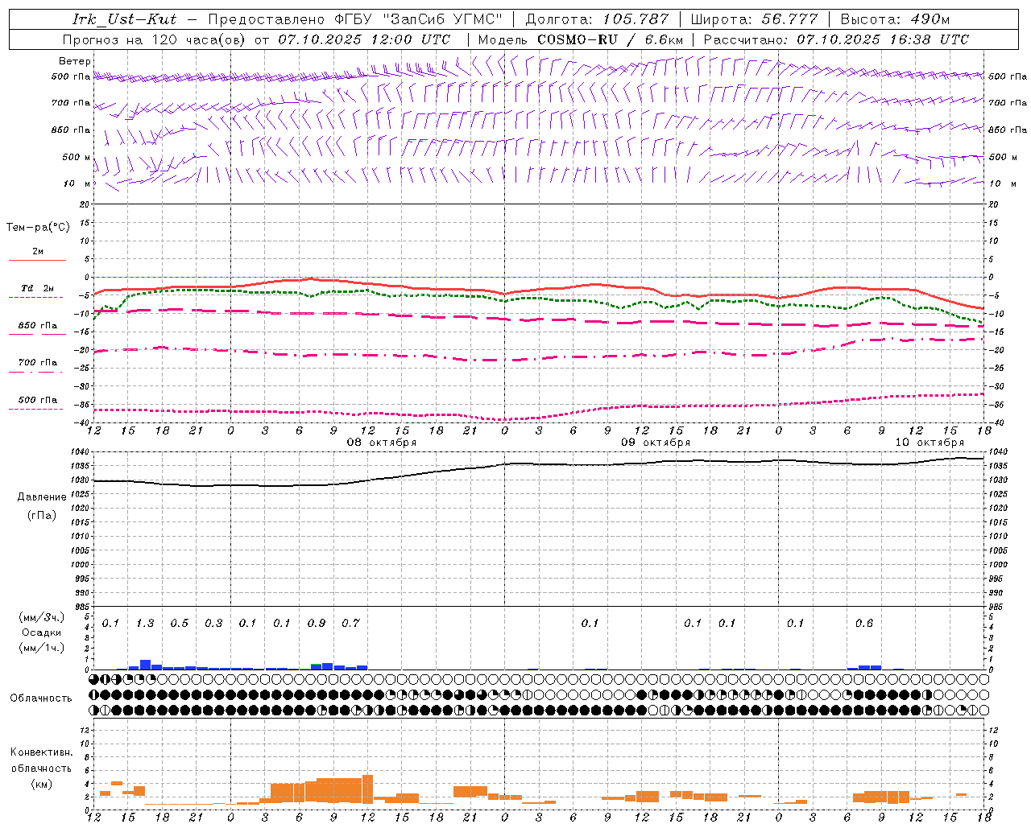Click the '08 октября' date label
Image resolution: width=1031 pixels, height=824 pixels.
[x=382, y=443]
